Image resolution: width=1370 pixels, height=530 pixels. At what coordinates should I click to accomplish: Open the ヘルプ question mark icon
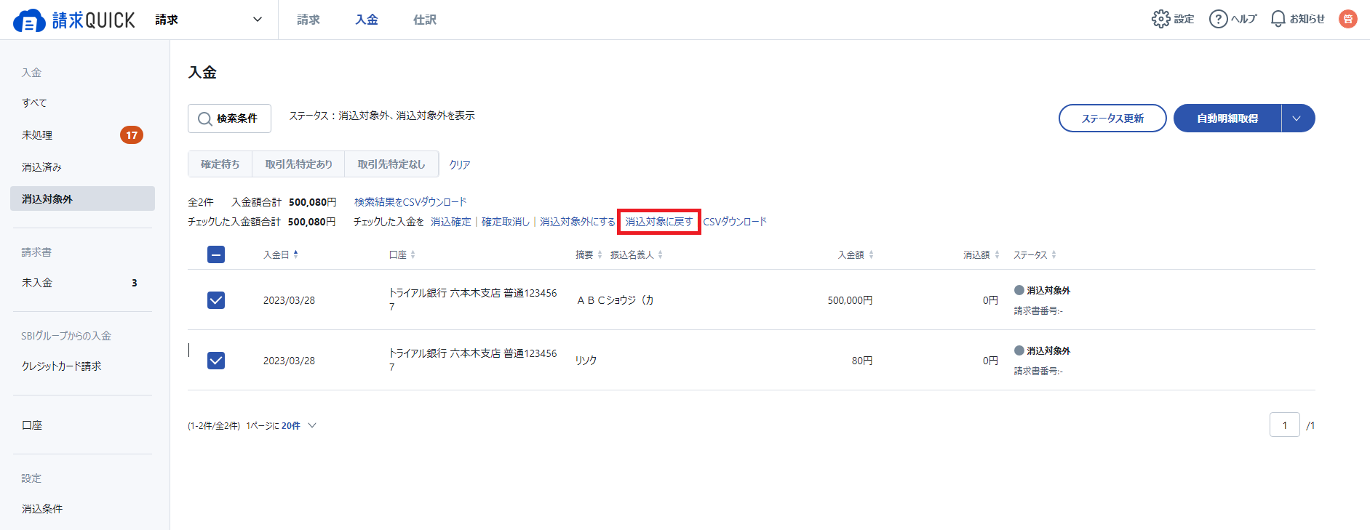(1218, 19)
